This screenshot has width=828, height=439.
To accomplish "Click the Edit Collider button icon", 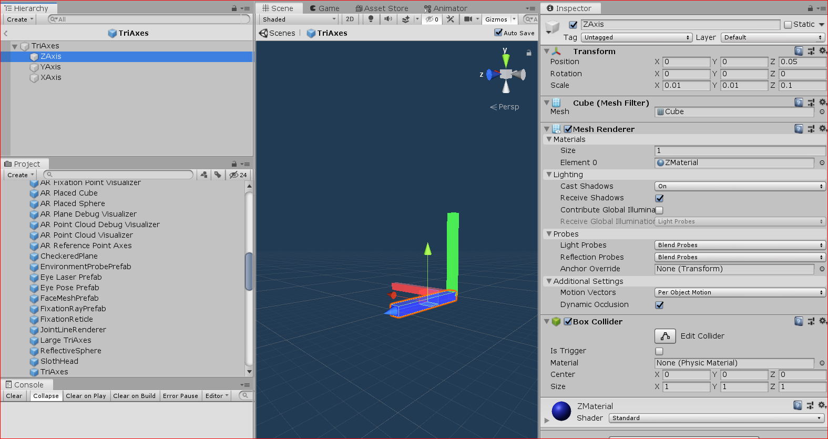I will click(x=665, y=336).
